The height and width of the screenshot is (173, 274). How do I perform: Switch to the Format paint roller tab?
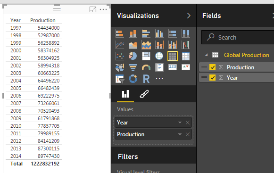[144, 94]
